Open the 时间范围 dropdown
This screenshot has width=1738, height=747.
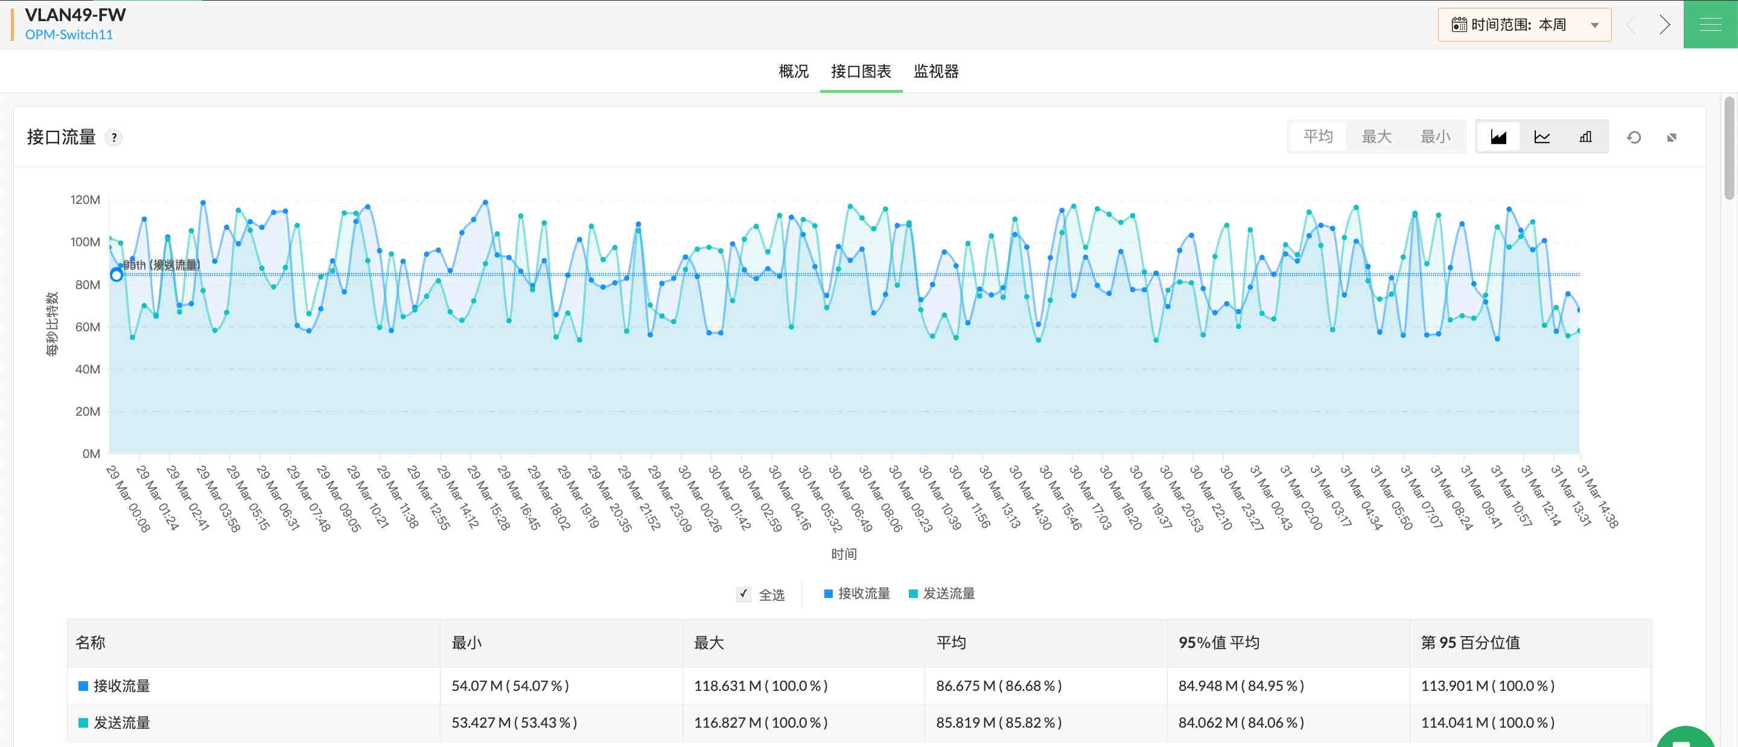point(1524,25)
